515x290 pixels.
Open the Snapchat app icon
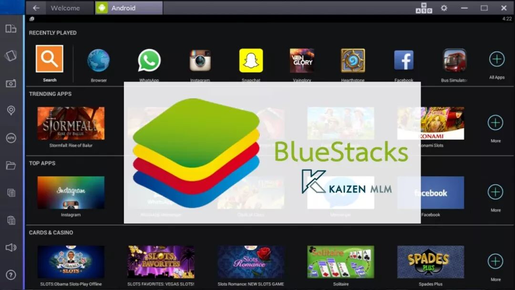point(251,61)
